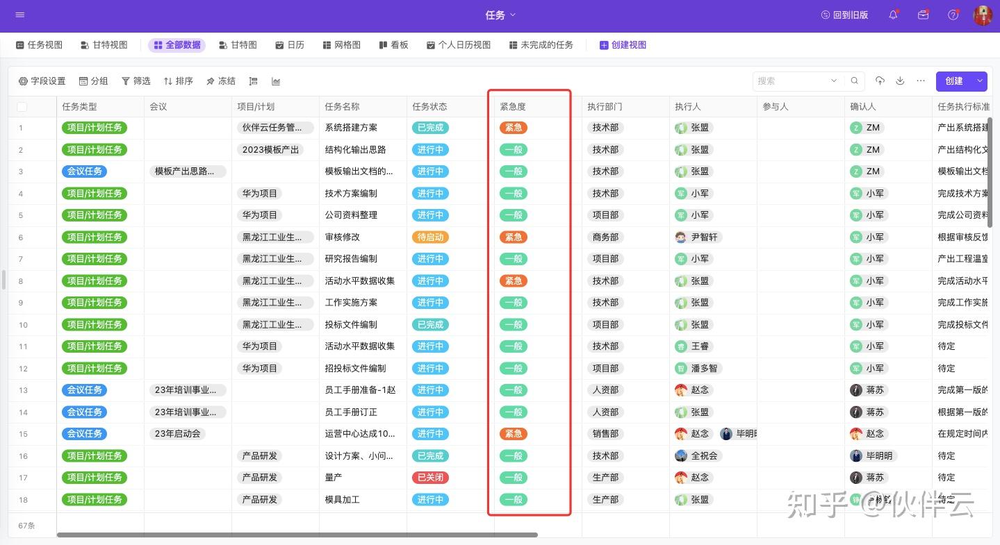Screen dimensions: 1000x545
Task: Click the 待启动 status tag
Action: 430,237
